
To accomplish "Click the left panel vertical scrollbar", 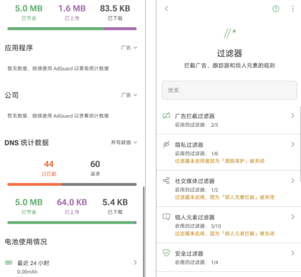I will [x=144, y=232].
